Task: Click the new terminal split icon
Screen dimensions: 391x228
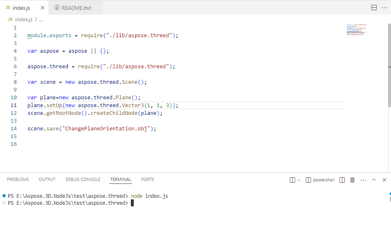Action: (292, 180)
